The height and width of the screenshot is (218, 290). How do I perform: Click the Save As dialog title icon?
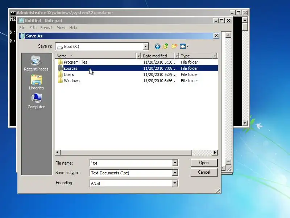pos(22,36)
